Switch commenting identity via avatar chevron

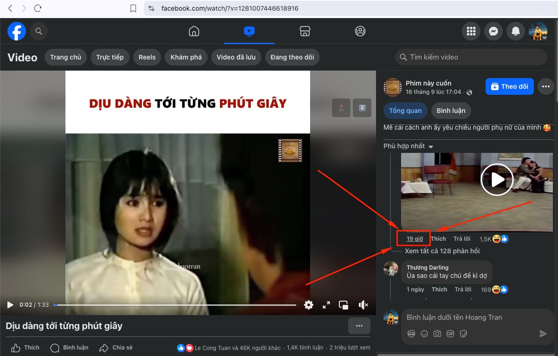click(396, 322)
